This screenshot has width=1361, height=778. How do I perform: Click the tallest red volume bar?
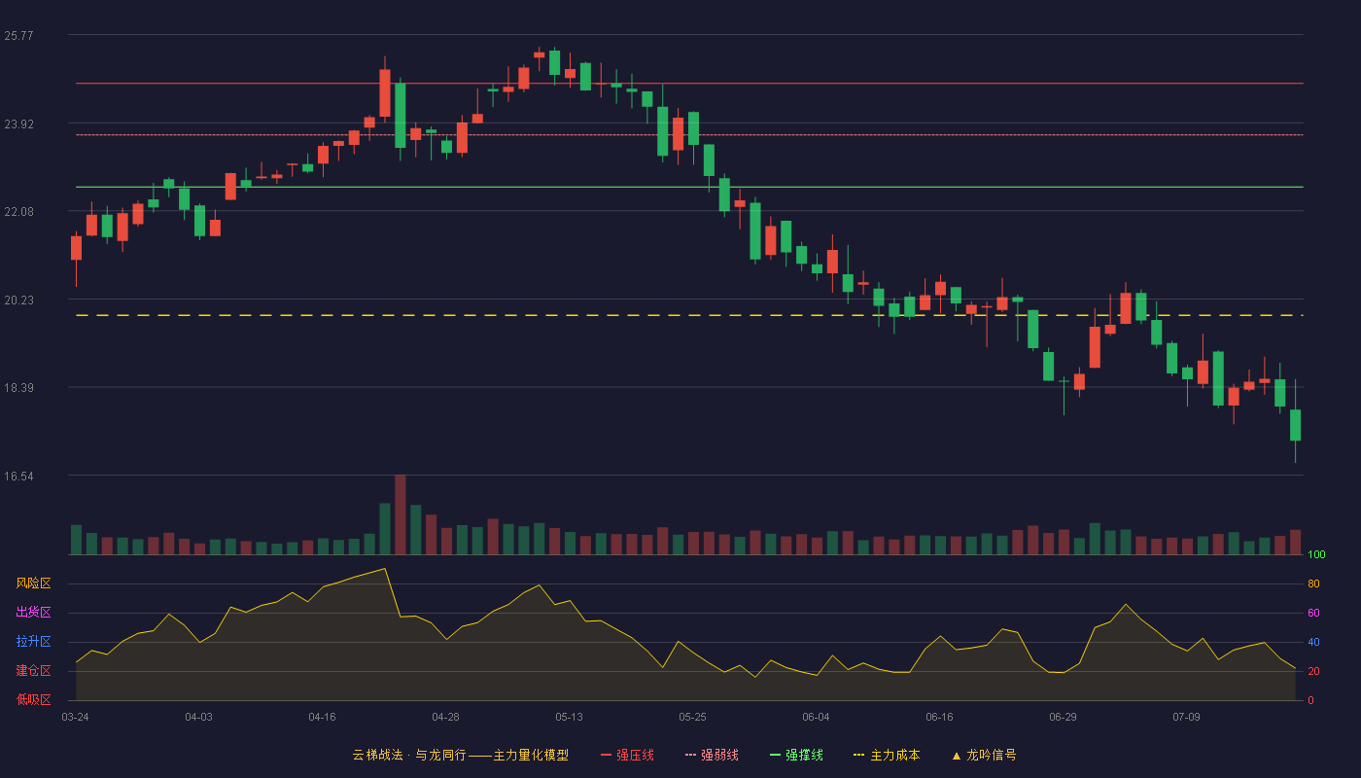401,514
